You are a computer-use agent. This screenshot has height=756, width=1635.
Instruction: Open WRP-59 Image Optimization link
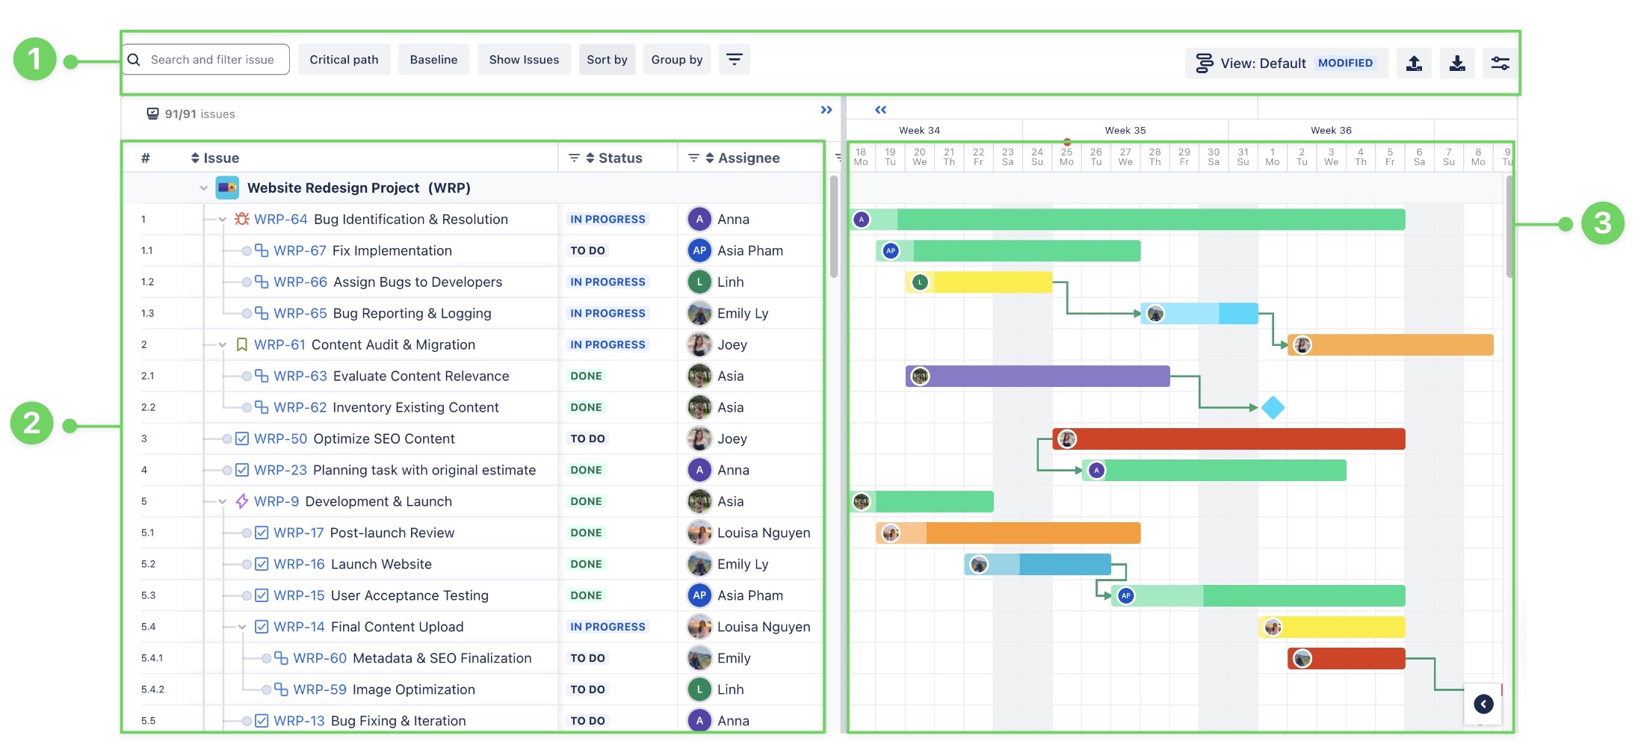click(x=320, y=690)
